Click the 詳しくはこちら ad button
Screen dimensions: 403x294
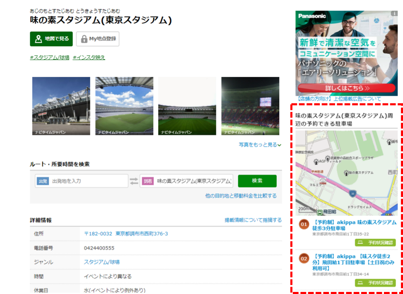click(x=346, y=88)
